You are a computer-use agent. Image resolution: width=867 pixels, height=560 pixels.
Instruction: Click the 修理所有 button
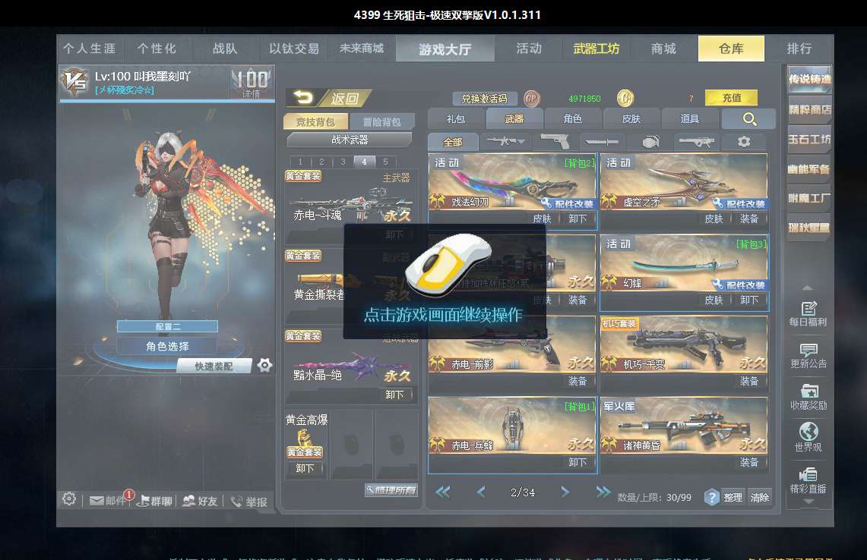pos(391,490)
